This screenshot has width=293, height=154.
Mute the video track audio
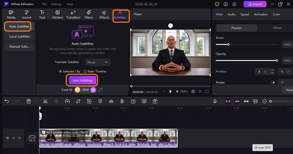[x=19, y=138]
